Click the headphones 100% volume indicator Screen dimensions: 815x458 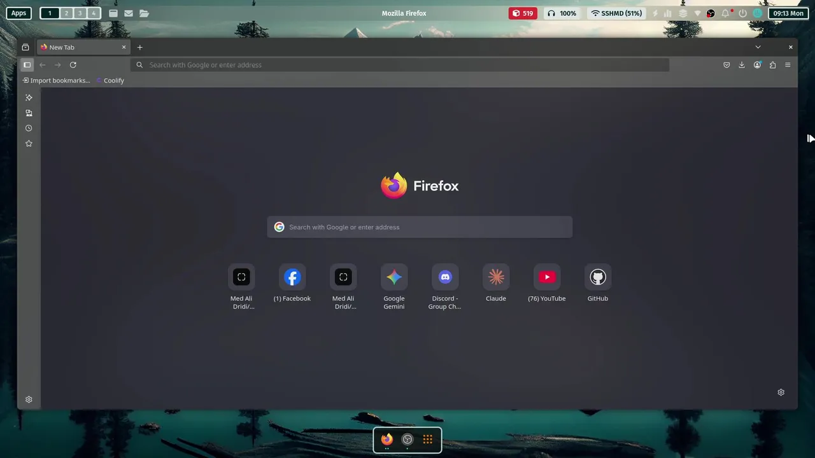pyautogui.click(x=562, y=13)
